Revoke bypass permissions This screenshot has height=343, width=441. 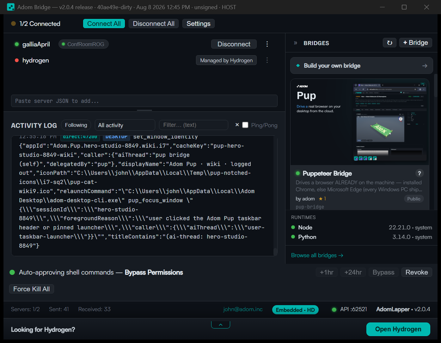(417, 272)
